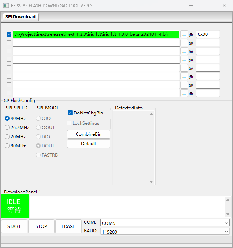Expand the BAUD rate dropdown
The width and height of the screenshot is (233, 248).
pyautogui.click(x=165, y=232)
